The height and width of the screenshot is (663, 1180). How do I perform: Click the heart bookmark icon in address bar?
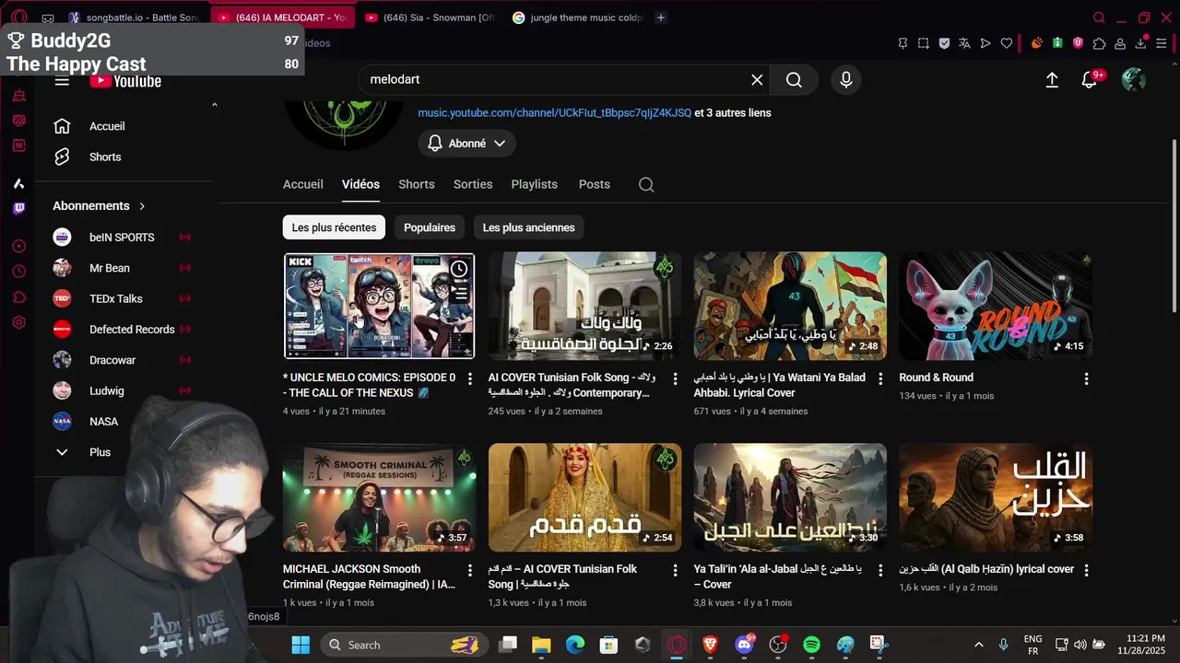pos(1007,43)
